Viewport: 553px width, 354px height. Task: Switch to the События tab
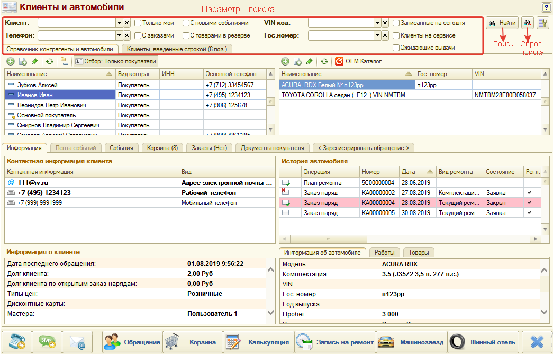click(121, 148)
